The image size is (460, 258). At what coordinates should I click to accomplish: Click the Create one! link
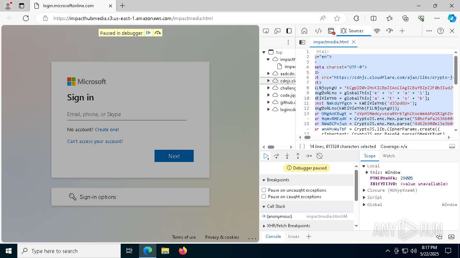click(107, 129)
